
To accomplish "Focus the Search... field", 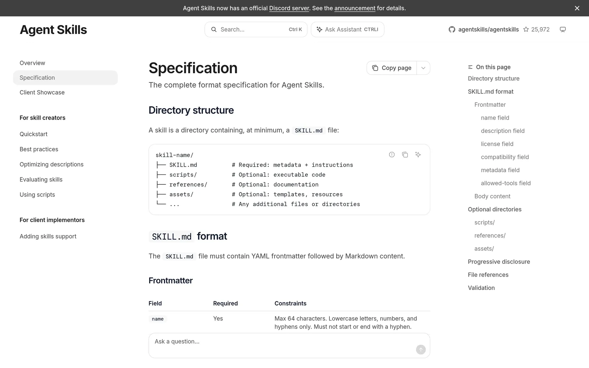I will (x=256, y=29).
